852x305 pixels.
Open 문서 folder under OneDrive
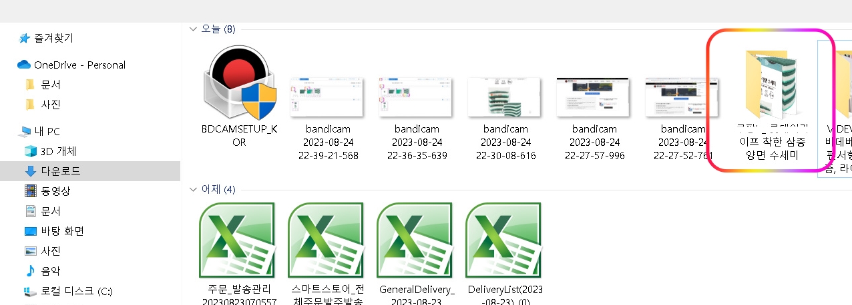pyautogui.click(x=51, y=85)
